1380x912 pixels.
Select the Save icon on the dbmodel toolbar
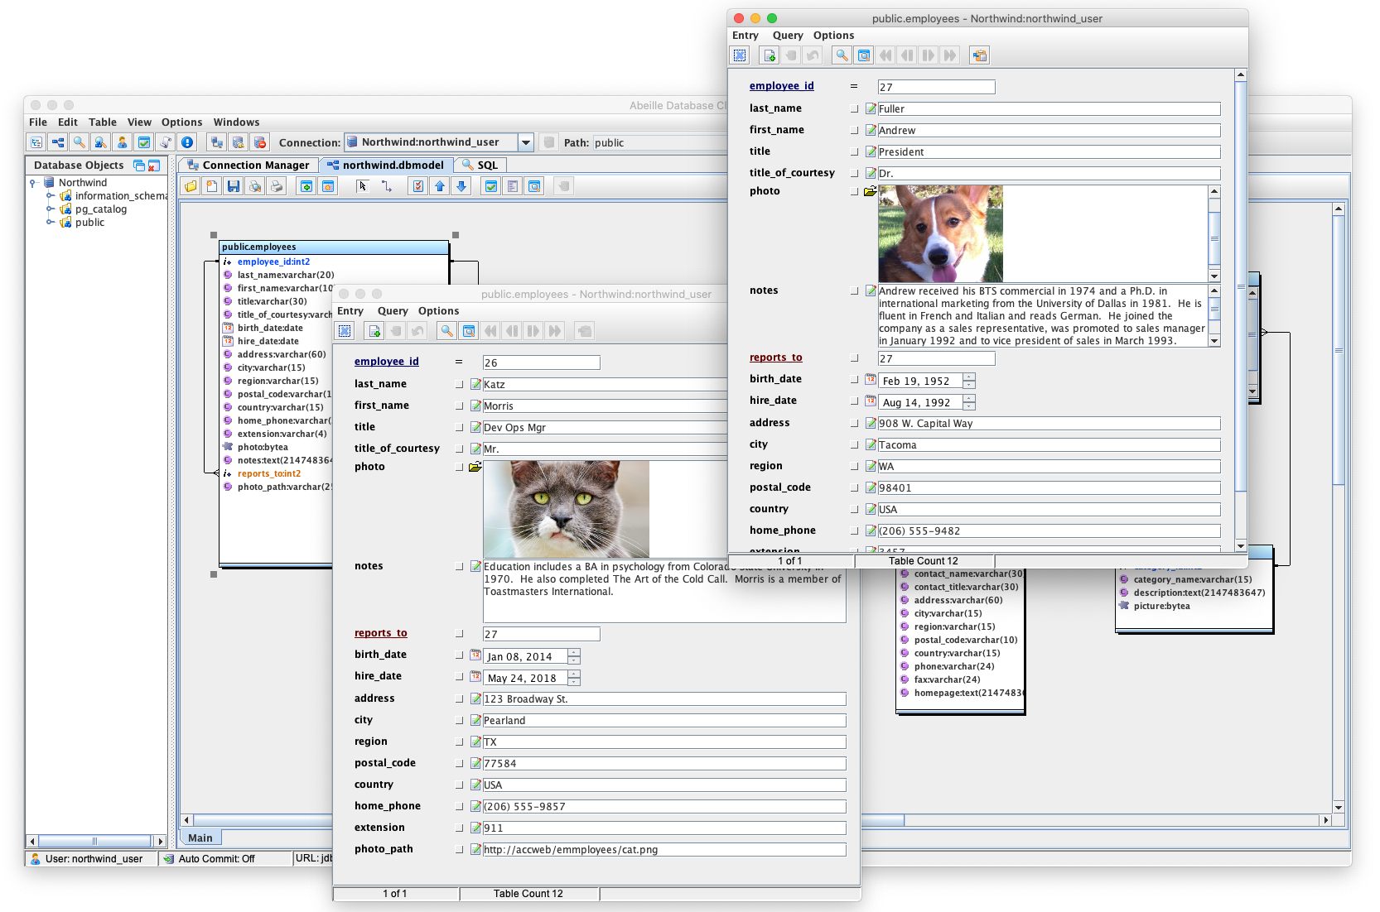point(233,185)
